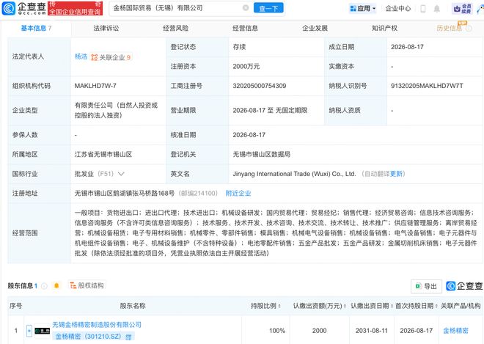The height and width of the screenshot is (344, 484).
Task: Switch to the 企业发展 tab
Action: pyautogui.click(x=315, y=29)
